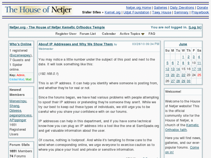211x158 pixels.
Task: View online user Bezenwepwy's profile
Action: pyautogui.click(x=21, y=55)
